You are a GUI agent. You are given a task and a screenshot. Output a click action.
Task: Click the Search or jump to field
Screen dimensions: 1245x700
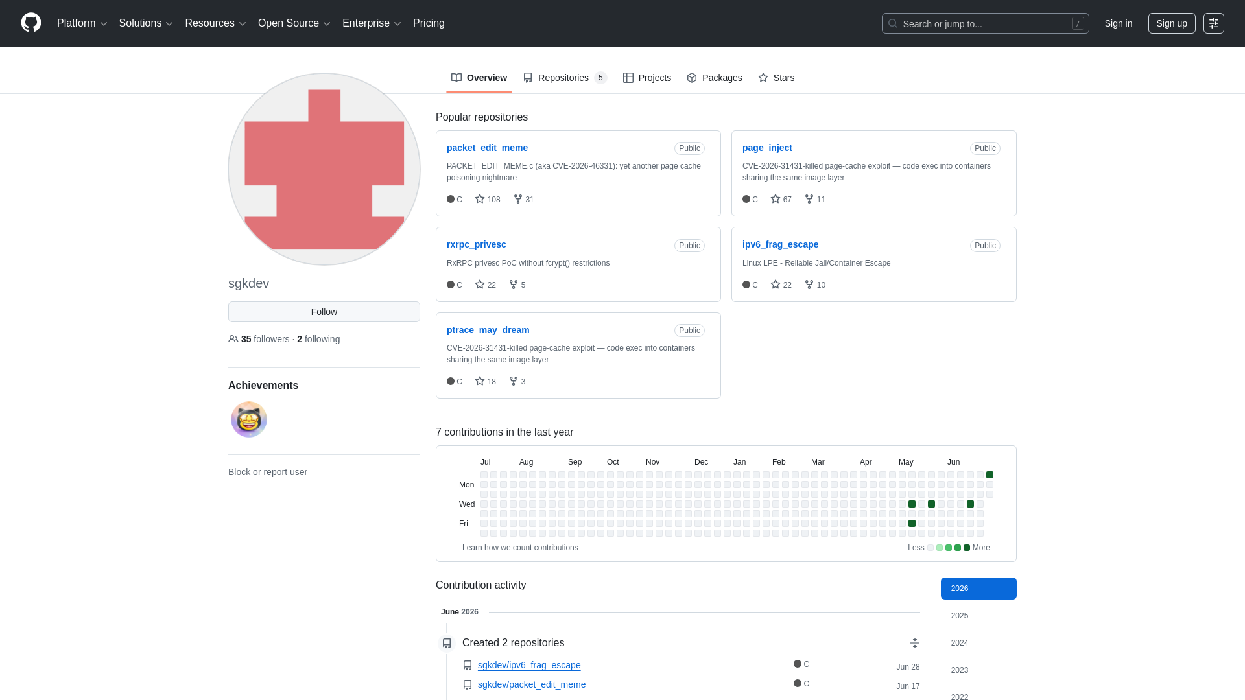985,23
